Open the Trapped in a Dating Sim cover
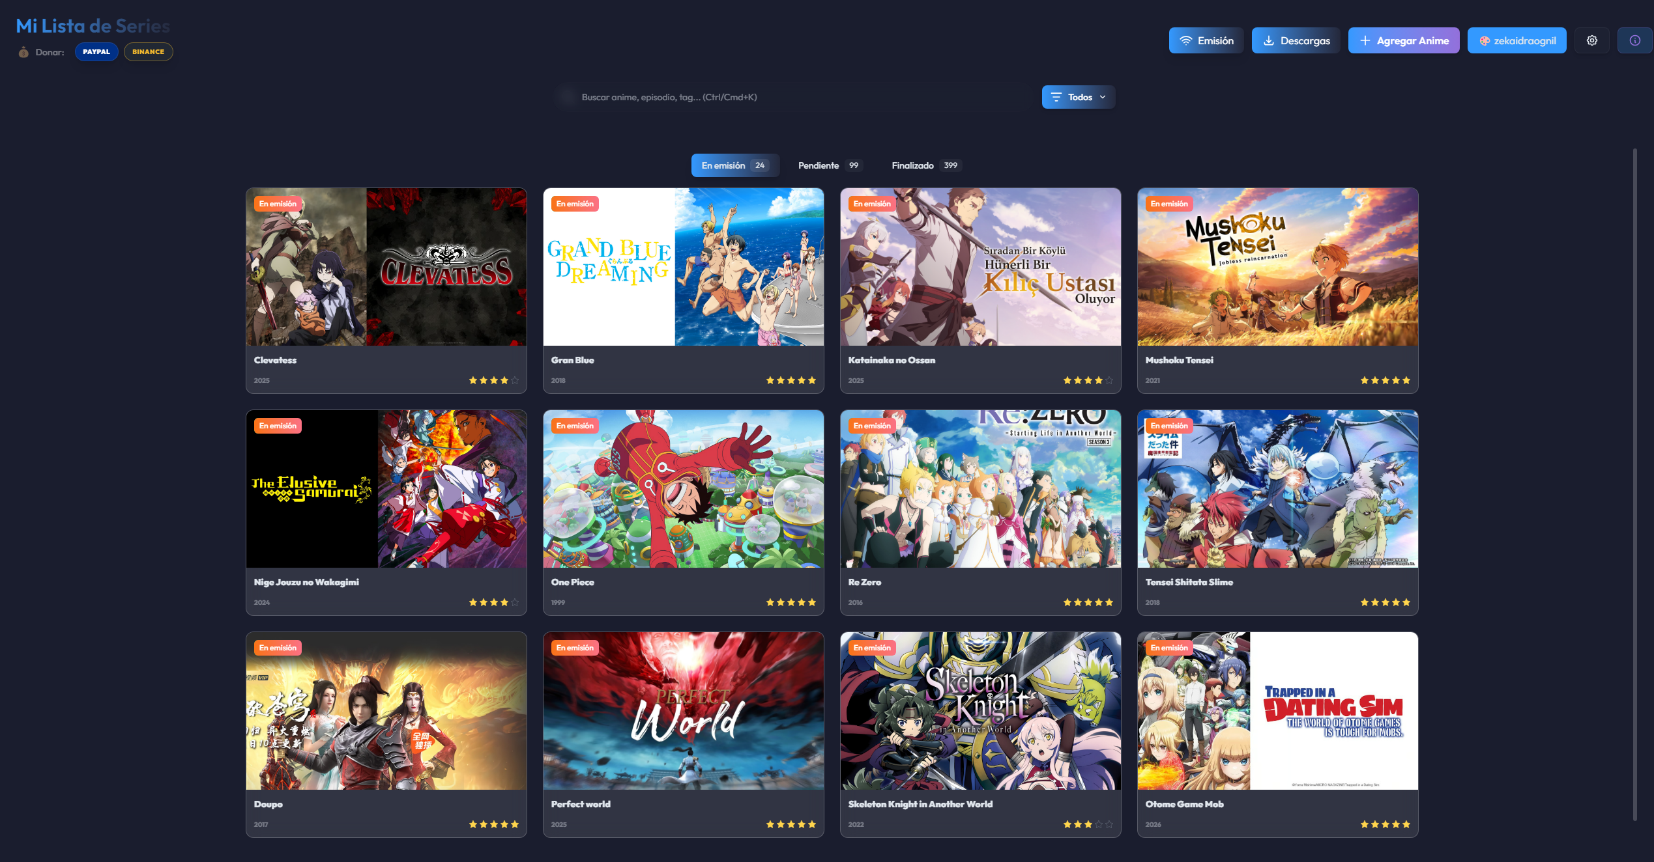 point(1278,711)
